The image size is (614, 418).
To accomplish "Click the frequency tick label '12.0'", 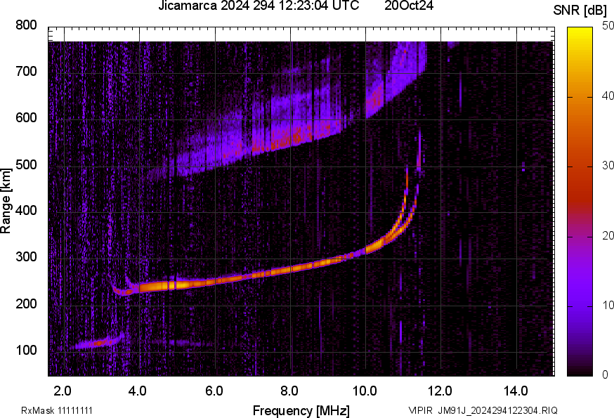I will pos(440,391).
